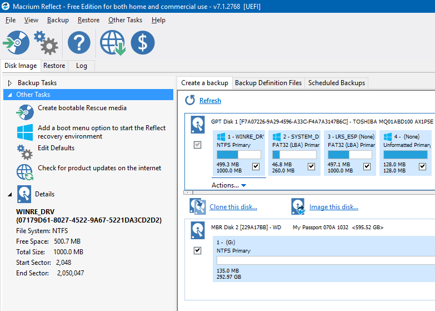Click the globe download update toolbar icon
The height and width of the screenshot is (311, 435).
[x=113, y=42]
